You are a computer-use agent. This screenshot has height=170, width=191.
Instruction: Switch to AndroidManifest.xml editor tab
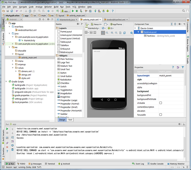pyautogui.click(x=116, y=20)
